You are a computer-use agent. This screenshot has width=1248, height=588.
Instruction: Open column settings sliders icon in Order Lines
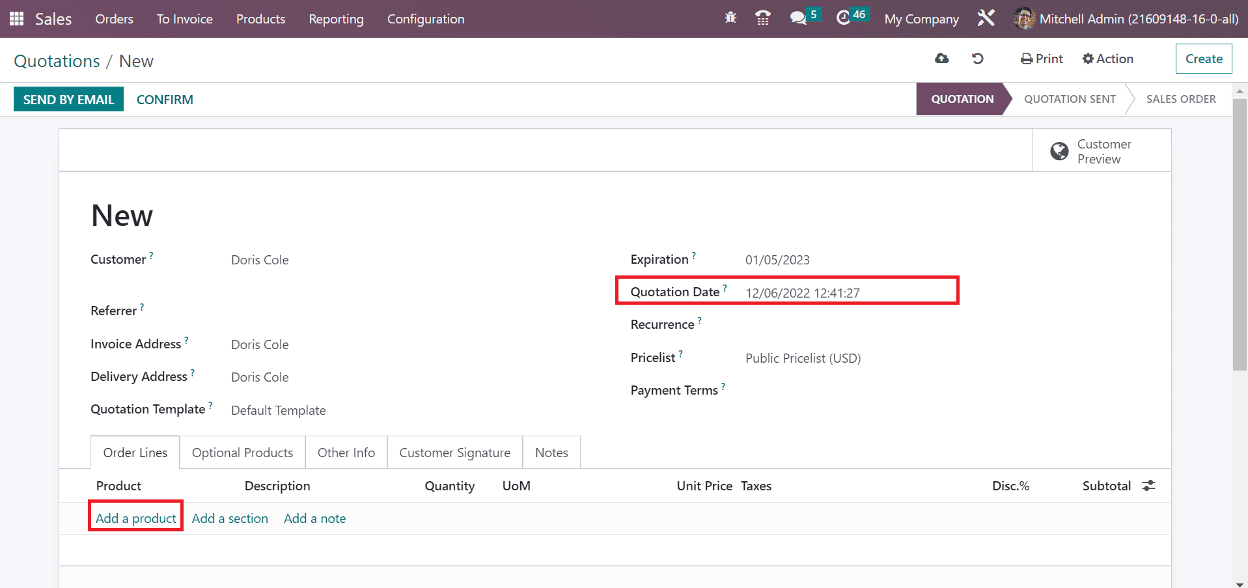1149,486
